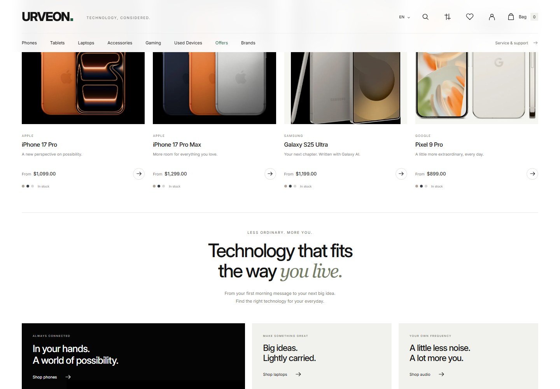Open the compare icon in header
This screenshot has height=389, width=560.
[x=448, y=17]
